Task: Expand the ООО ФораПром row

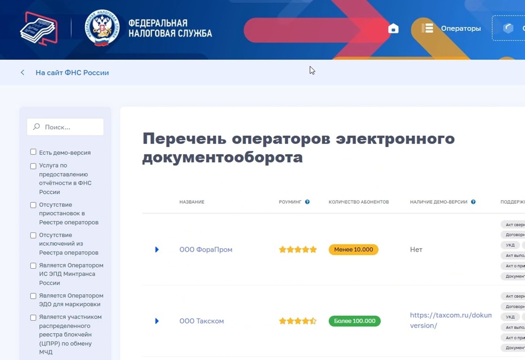Action: pos(157,250)
